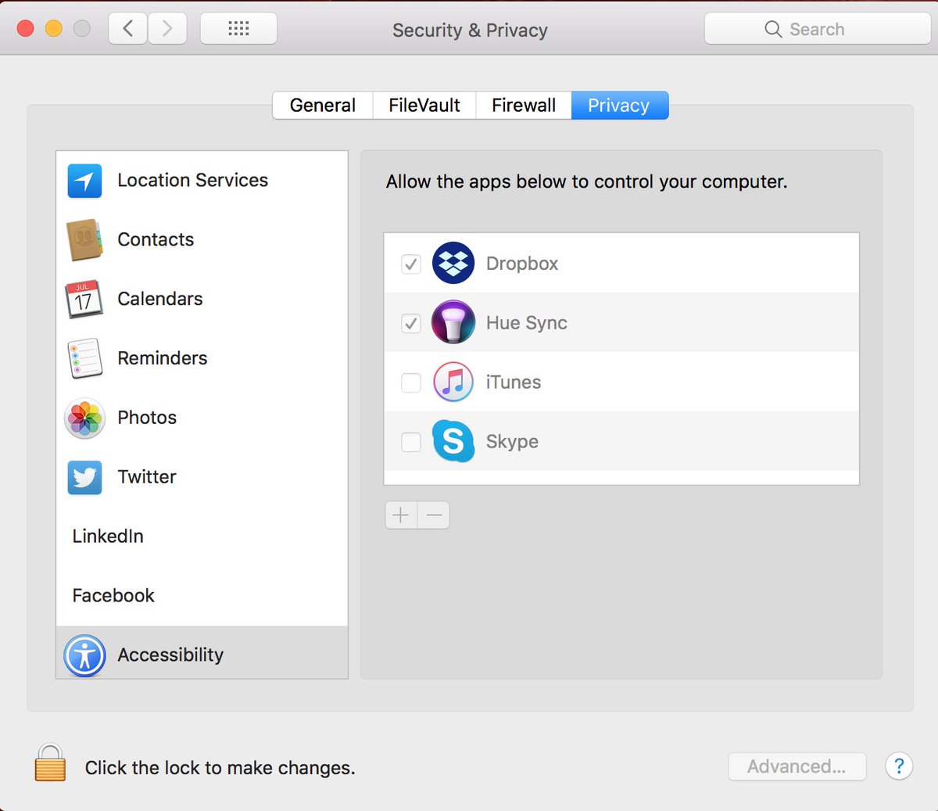This screenshot has width=938, height=811.
Task: Click the search magnifier icon
Action: (x=773, y=30)
